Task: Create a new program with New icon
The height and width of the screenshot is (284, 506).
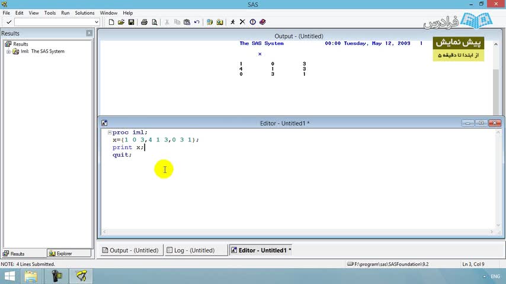Action: (111, 22)
